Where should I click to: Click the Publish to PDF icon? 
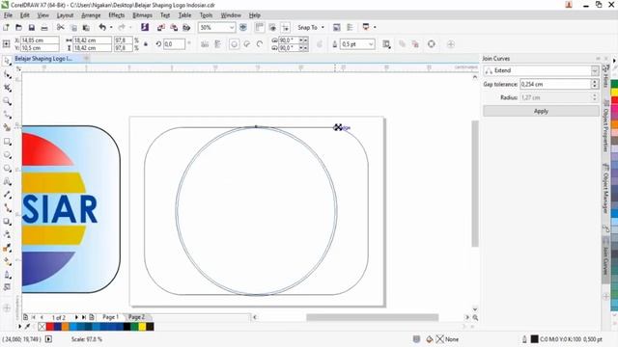[186, 27]
